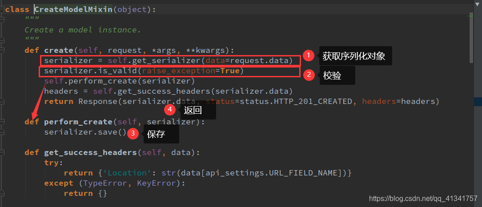Click the 'raise_exception' keyword argument
The height and width of the screenshot is (207, 482).
point(179,71)
